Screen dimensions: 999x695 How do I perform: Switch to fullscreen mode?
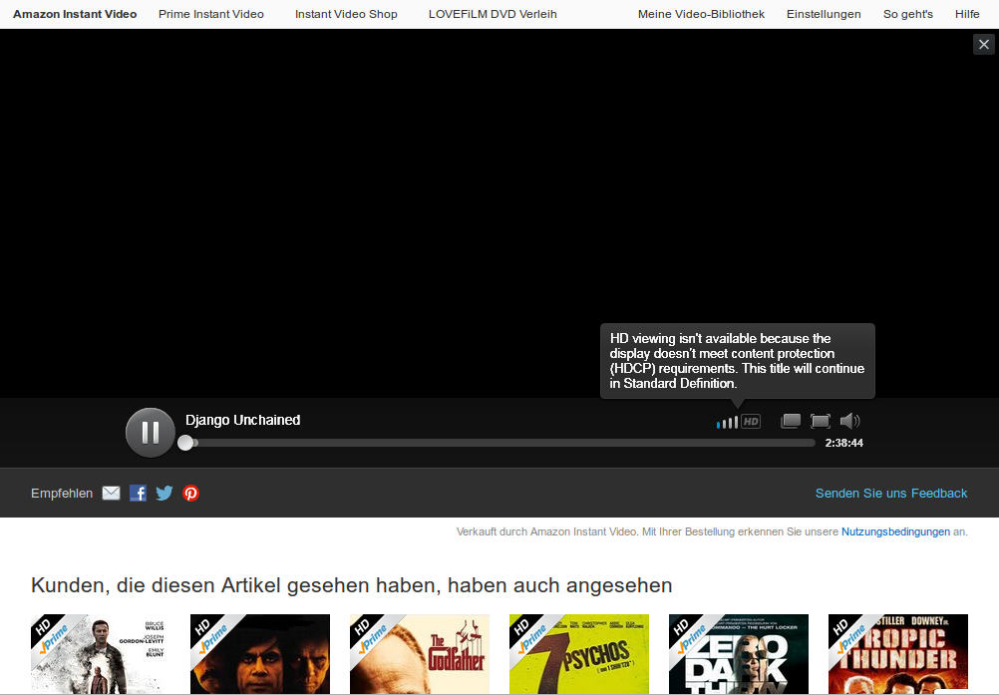[x=820, y=421]
